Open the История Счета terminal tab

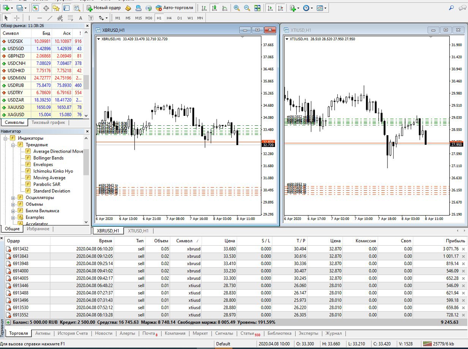click(73, 333)
